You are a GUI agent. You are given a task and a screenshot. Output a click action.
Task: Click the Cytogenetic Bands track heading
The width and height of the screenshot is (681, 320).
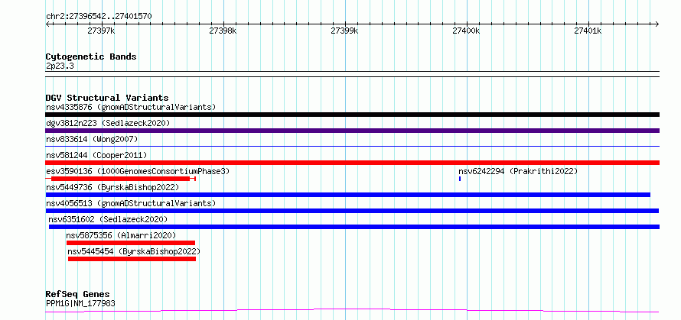(x=91, y=57)
